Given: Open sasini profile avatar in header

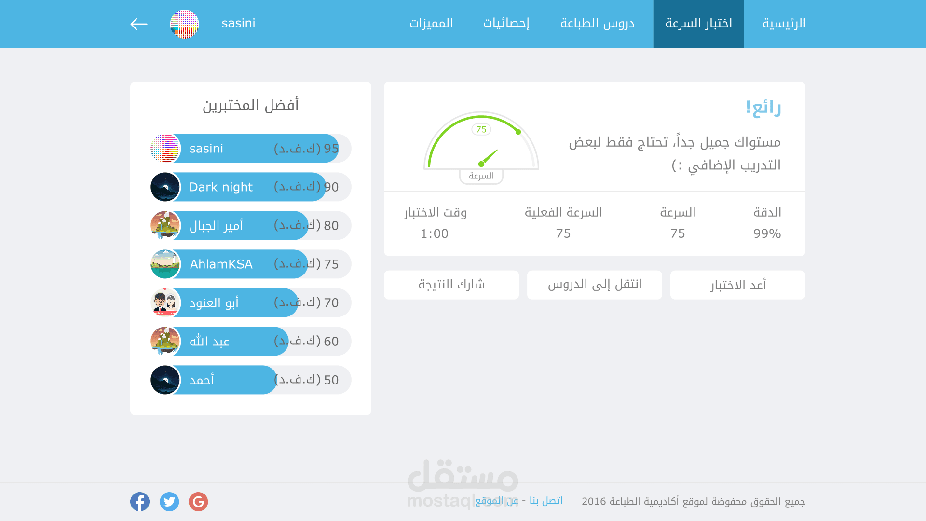Looking at the screenshot, I should coord(184,24).
